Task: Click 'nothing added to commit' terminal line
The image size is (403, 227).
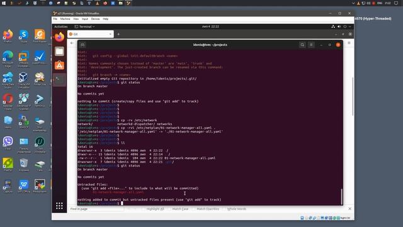Action: pyautogui.click(x=149, y=199)
